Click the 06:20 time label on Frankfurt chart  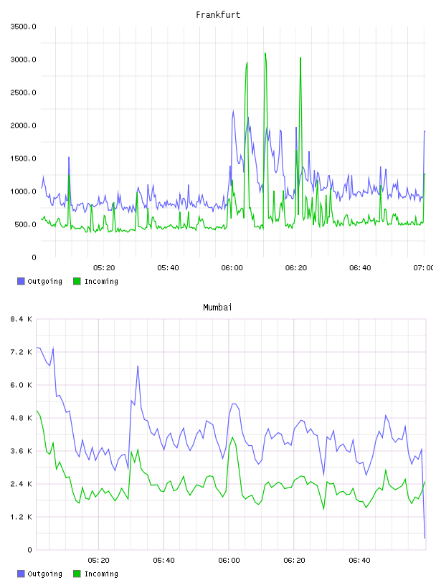pos(296,268)
